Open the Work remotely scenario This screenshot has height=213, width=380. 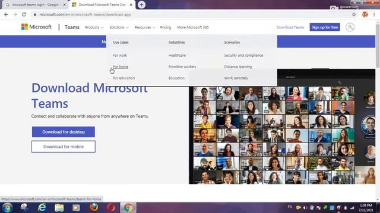coord(236,78)
